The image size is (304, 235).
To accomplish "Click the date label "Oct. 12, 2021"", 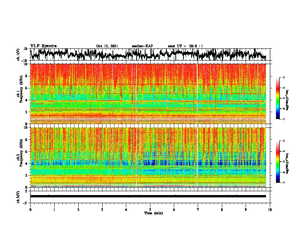I will (107, 46).
